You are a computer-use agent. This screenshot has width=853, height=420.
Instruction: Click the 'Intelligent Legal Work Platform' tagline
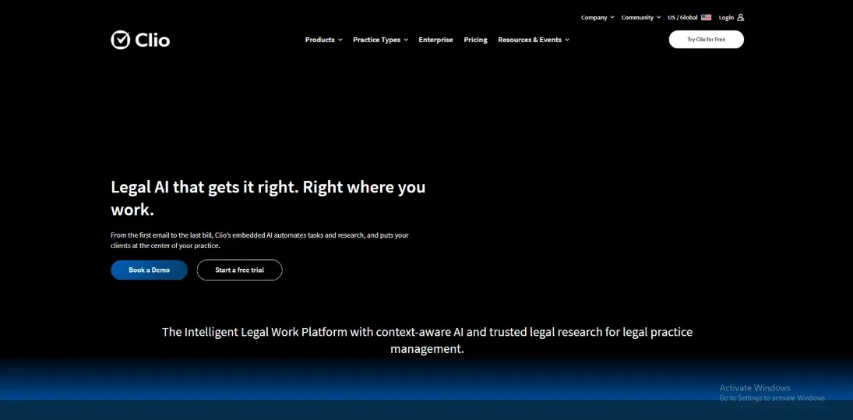[x=427, y=340]
